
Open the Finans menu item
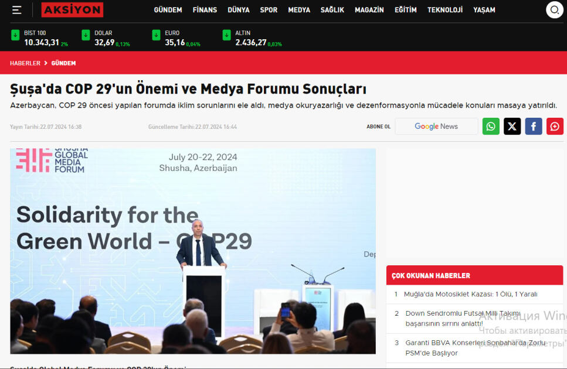click(205, 10)
